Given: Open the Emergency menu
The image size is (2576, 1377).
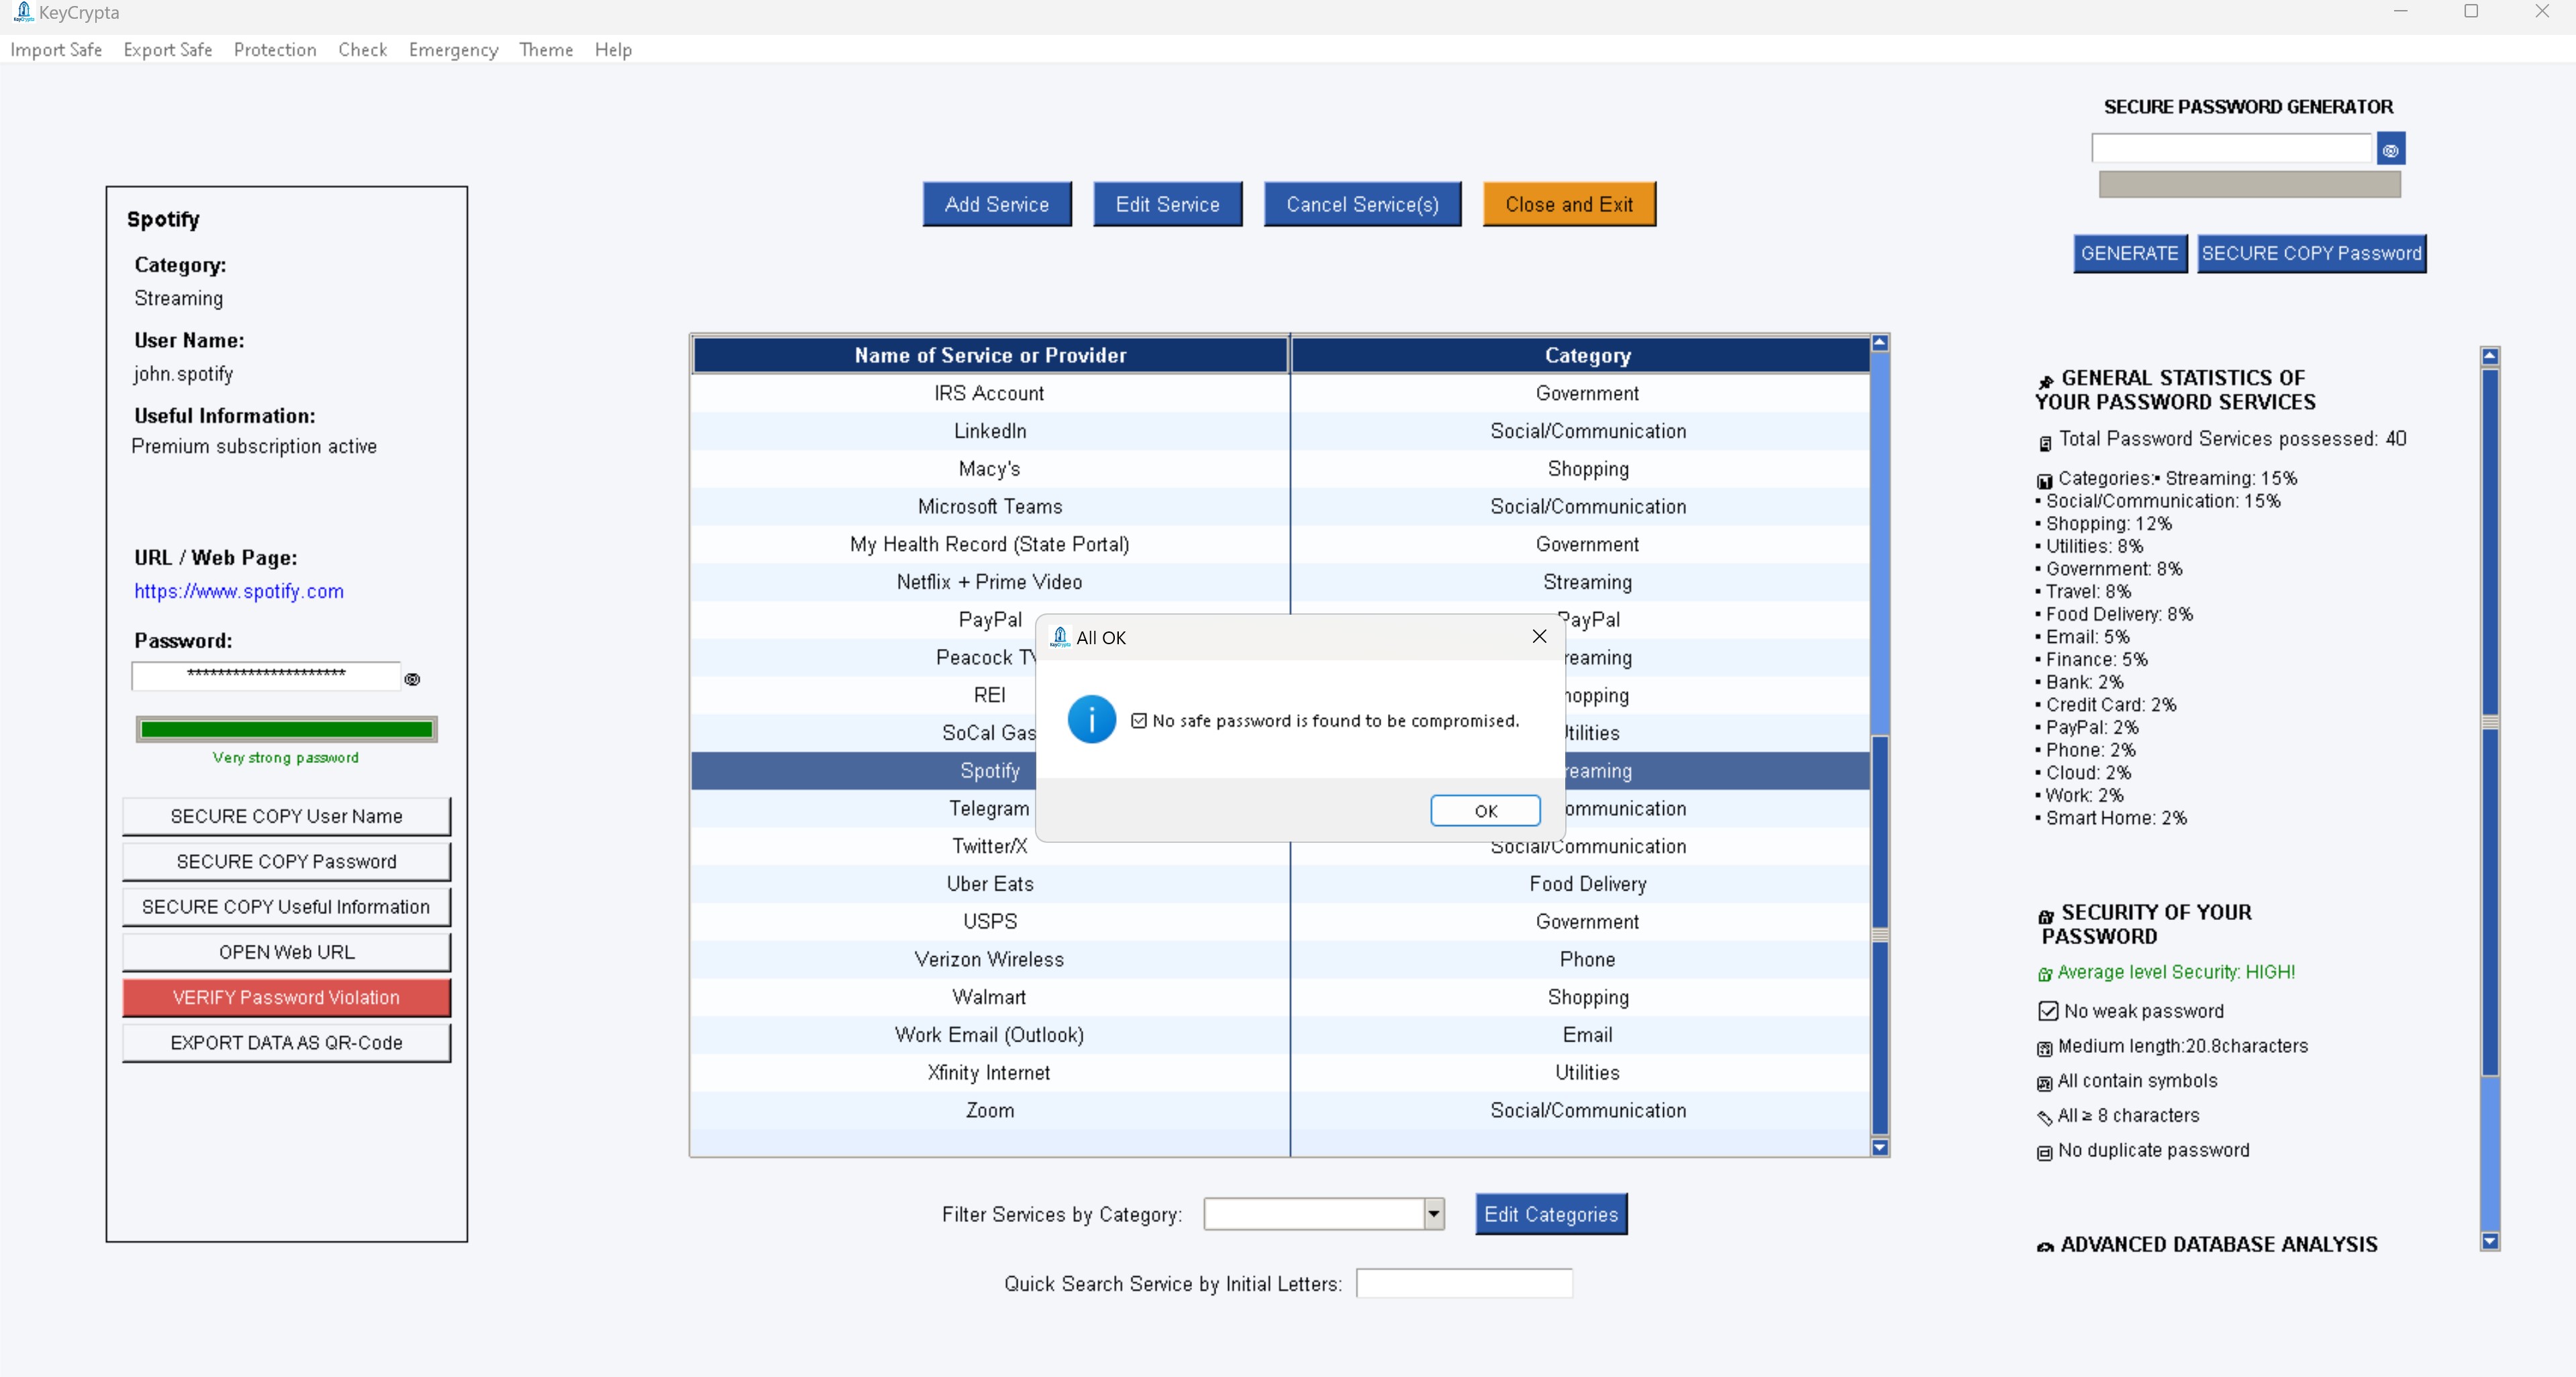Looking at the screenshot, I should 453,50.
